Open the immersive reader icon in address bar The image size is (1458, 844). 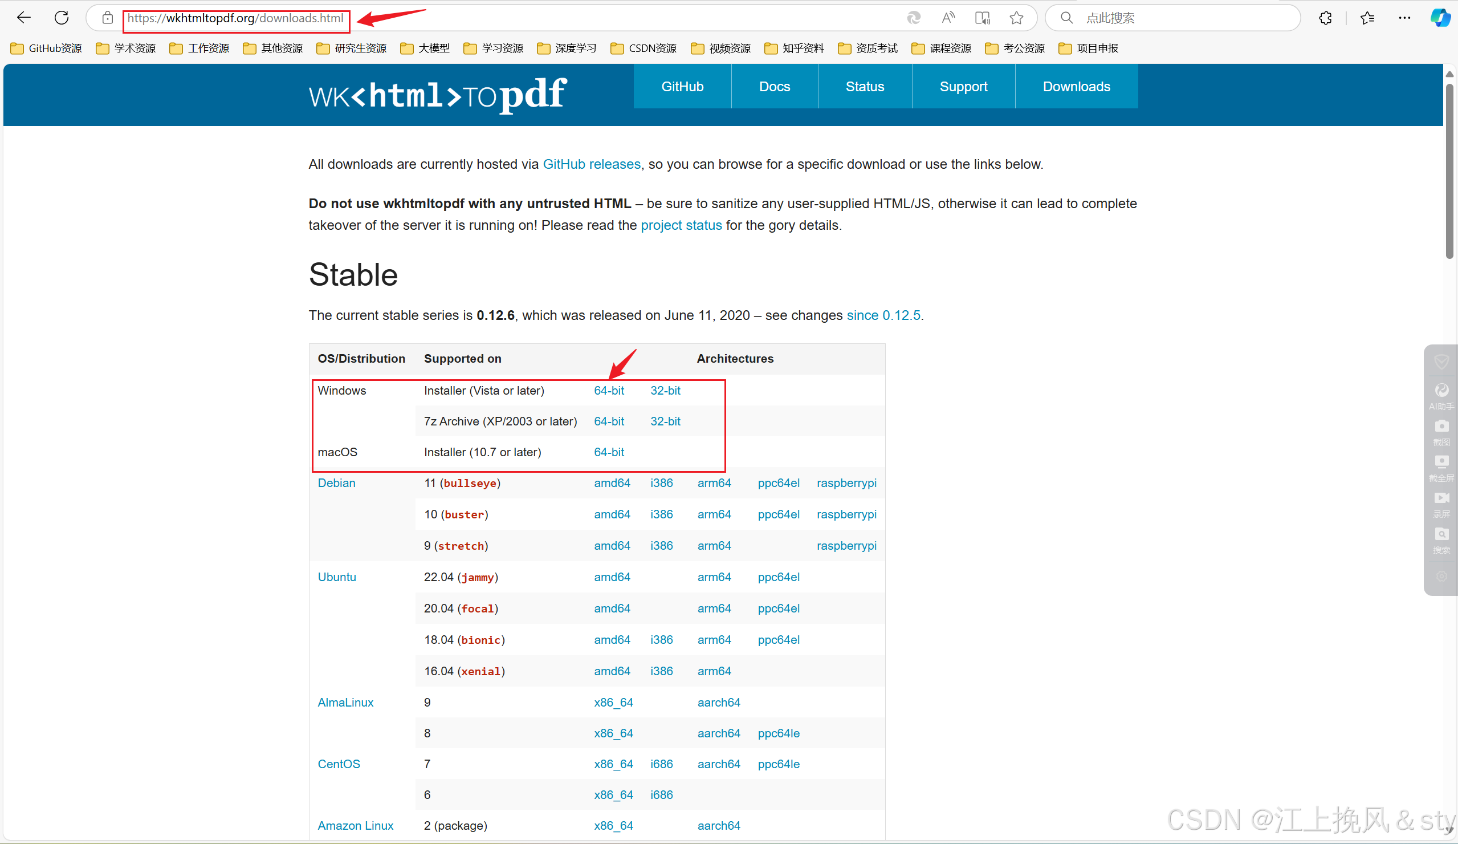click(983, 18)
